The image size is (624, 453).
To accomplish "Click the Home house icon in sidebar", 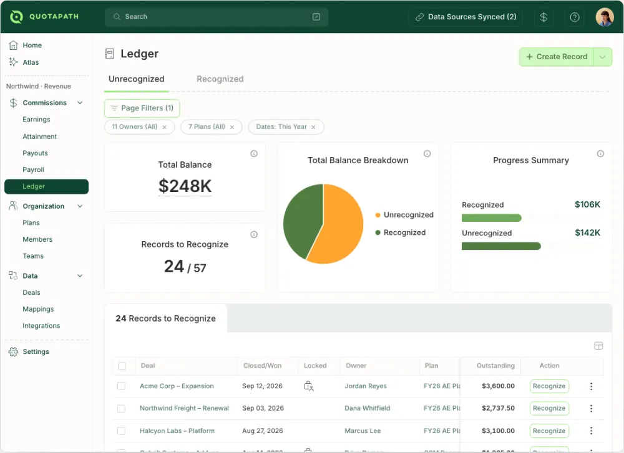I will pyautogui.click(x=13, y=45).
